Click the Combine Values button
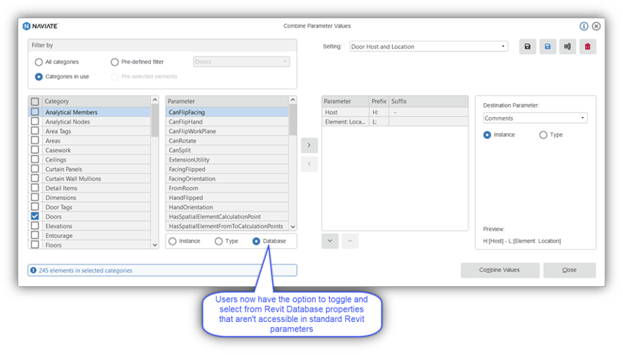Image resolution: width=623 pixels, height=355 pixels. [x=500, y=270]
